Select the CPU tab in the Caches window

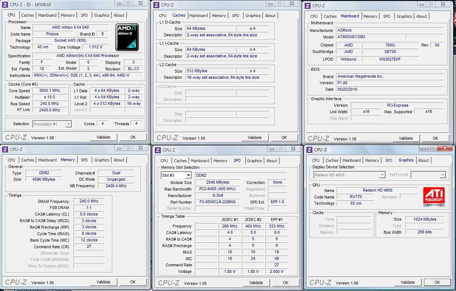tap(163, 16)
